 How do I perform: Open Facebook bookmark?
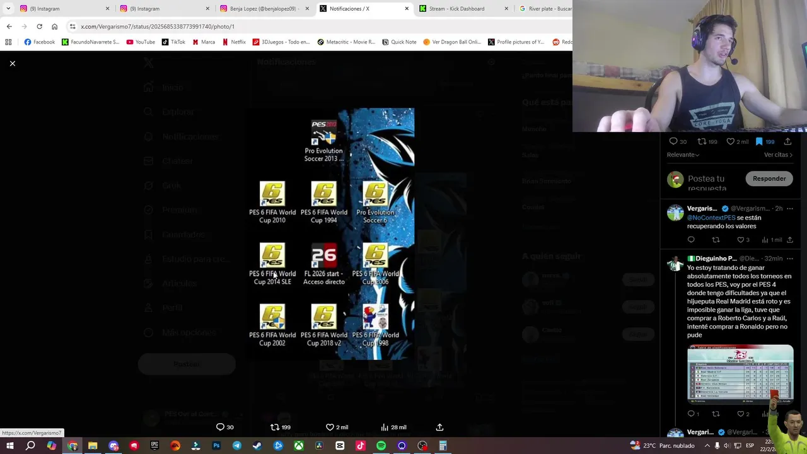[39, 42]
